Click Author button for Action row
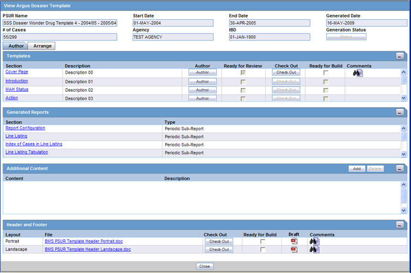This screenshot has width=411, height=273. click(202, 98)
